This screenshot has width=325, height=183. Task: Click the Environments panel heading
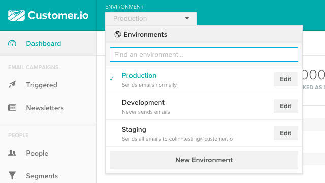145,34
